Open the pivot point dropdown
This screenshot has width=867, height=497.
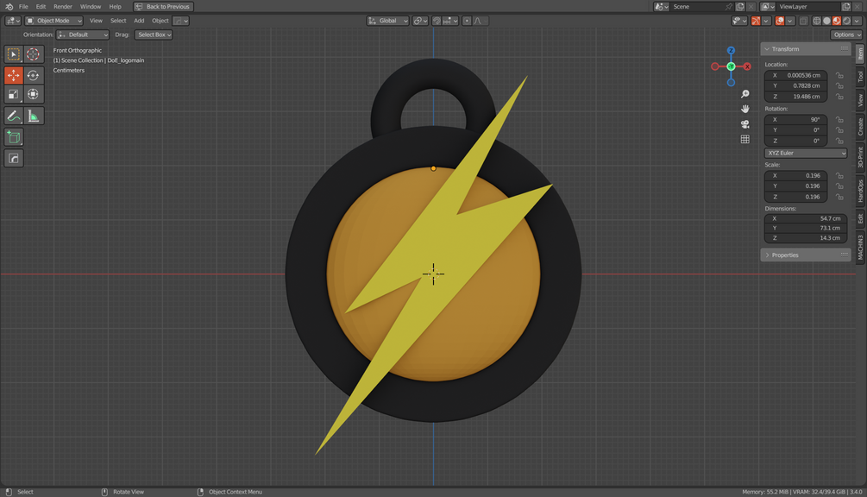click(x=420, y=21)
